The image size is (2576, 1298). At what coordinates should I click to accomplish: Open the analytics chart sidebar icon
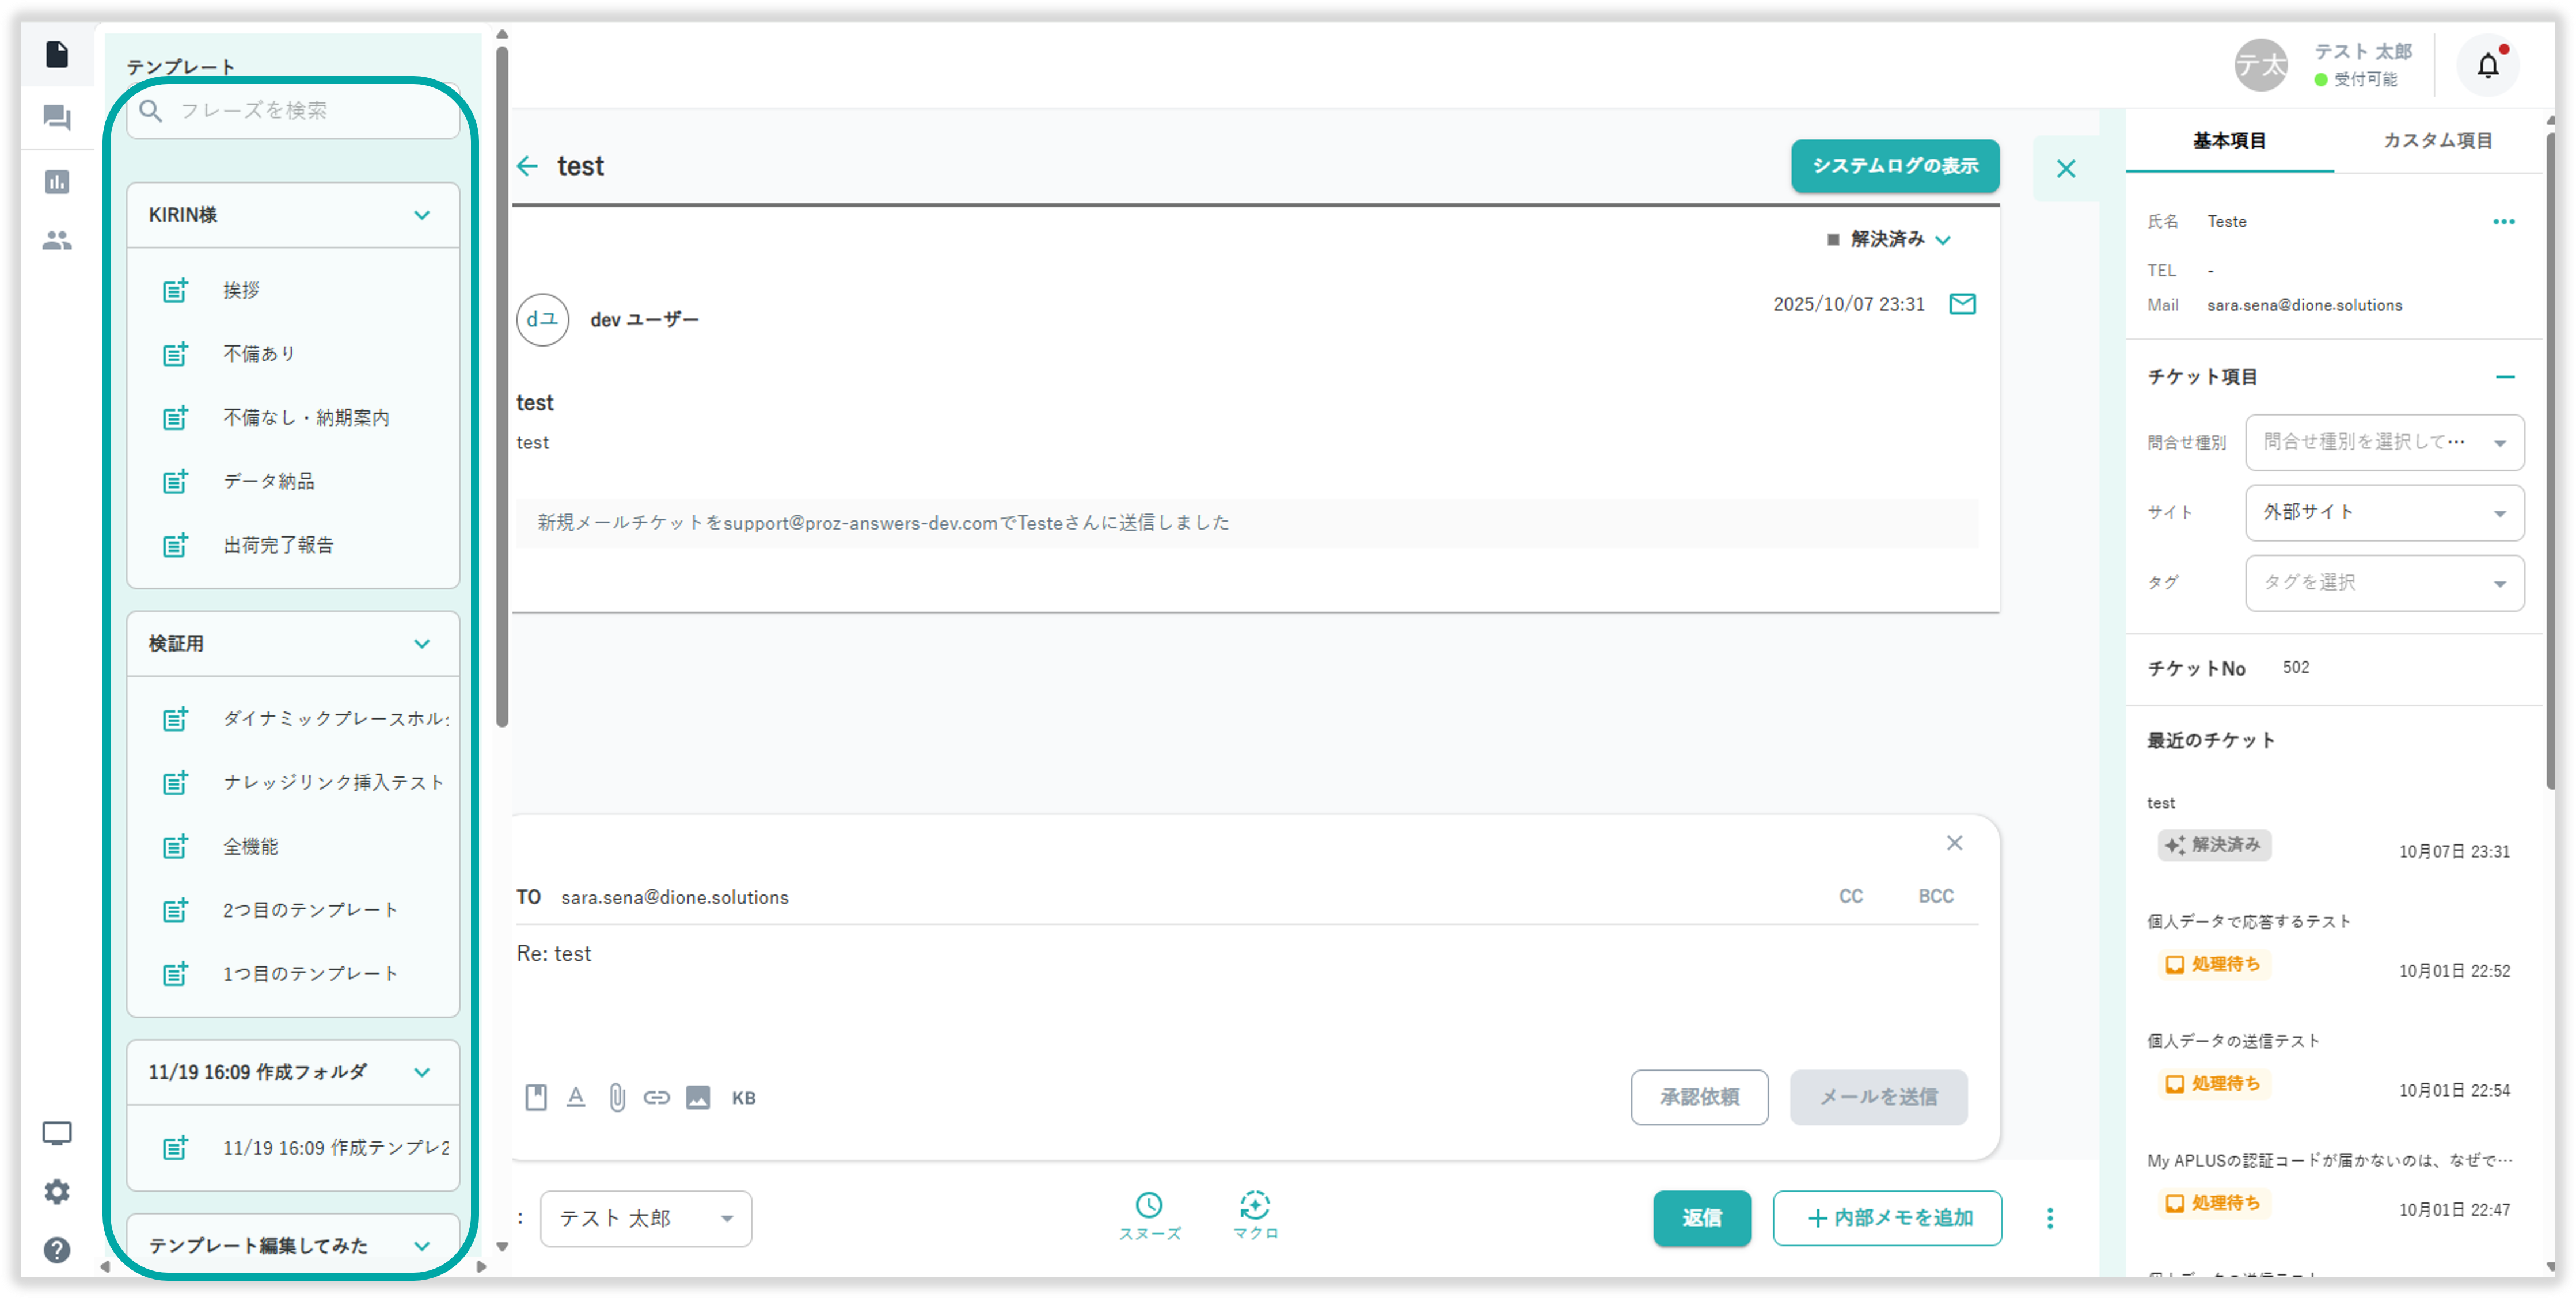(x=57, y=182)
